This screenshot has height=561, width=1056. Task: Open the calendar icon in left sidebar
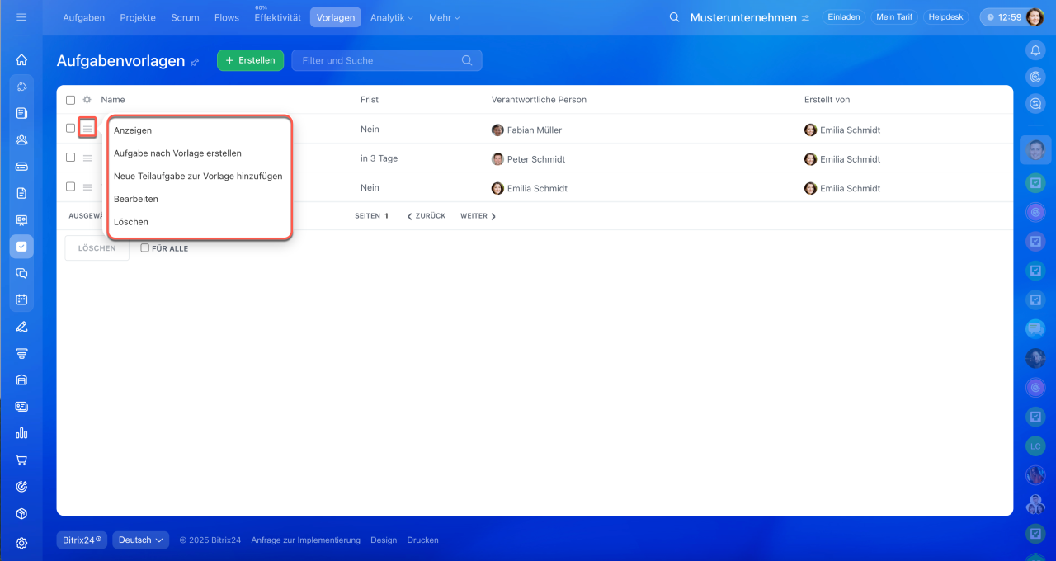21,299
